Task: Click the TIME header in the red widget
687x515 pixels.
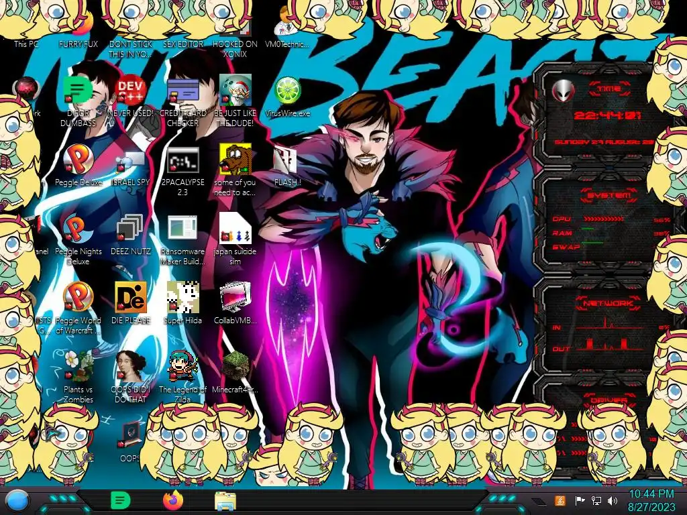Action: pos(609,89)
